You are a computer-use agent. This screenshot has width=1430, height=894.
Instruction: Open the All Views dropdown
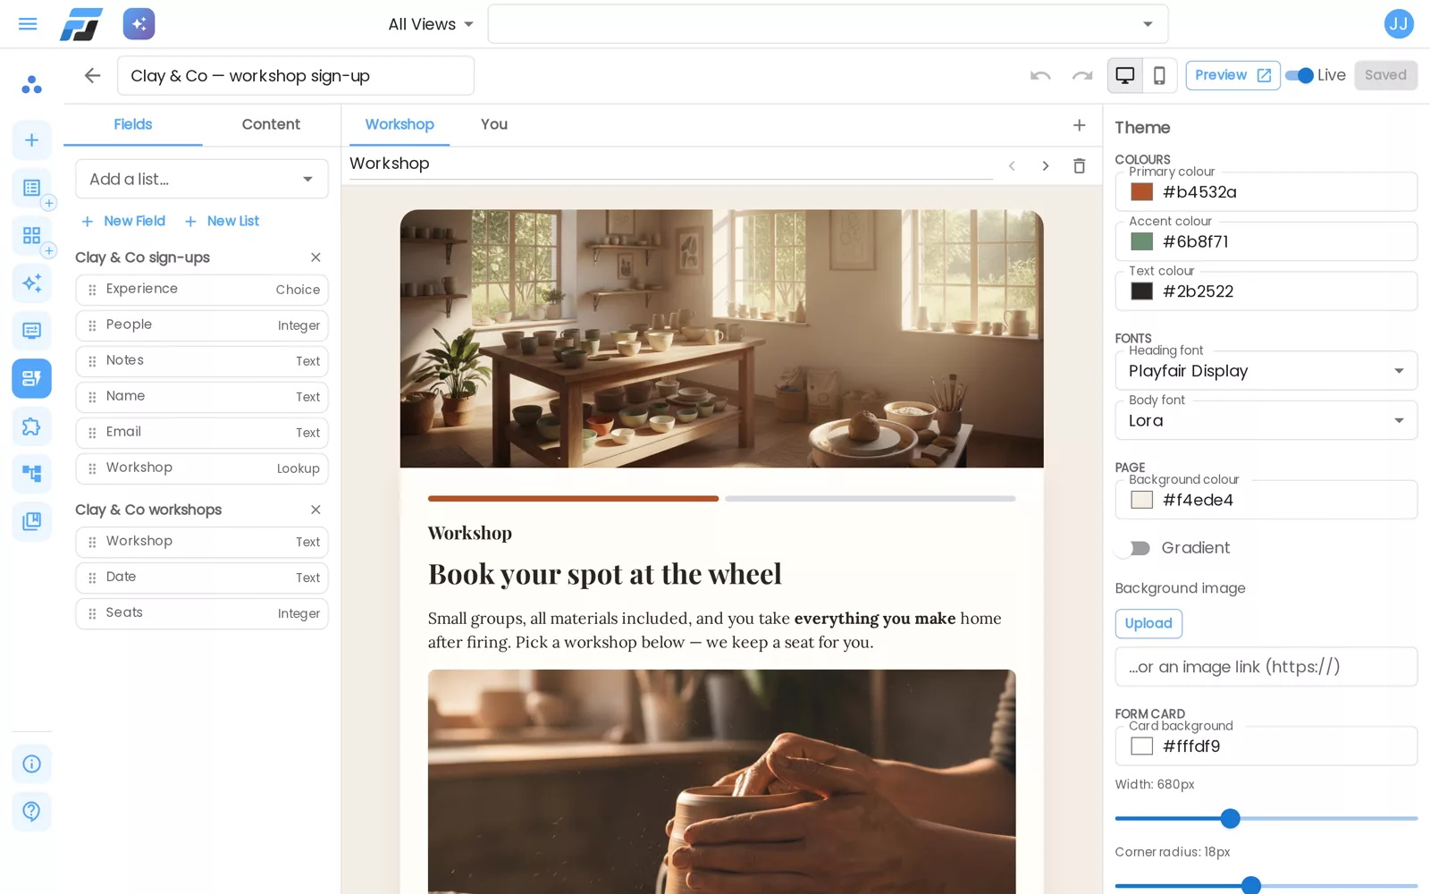point(431,24)
